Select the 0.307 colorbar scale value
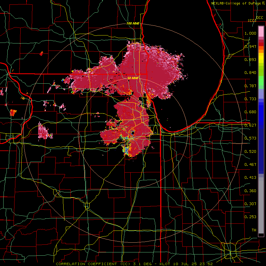 [x=250, y=204]
